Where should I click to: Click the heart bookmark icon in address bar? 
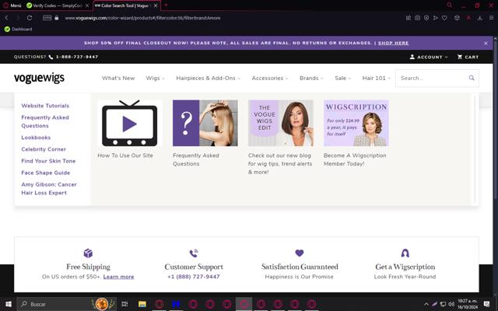[x=444, y=18]
